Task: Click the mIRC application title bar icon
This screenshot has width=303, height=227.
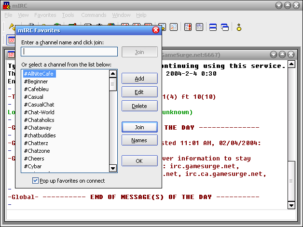Action: coord(7,6)
